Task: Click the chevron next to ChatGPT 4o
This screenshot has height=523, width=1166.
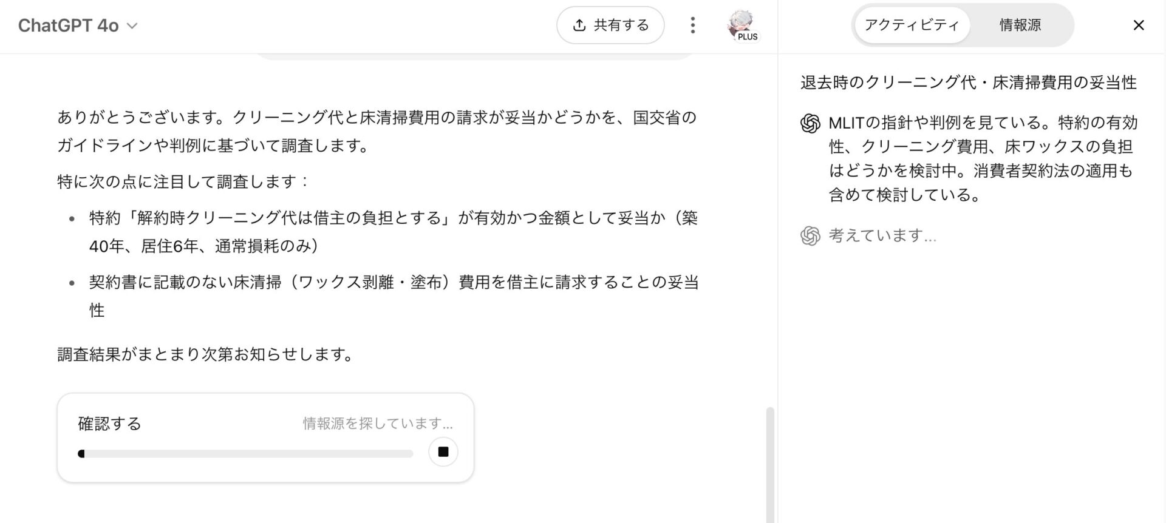Action: (x=132, y=25)
